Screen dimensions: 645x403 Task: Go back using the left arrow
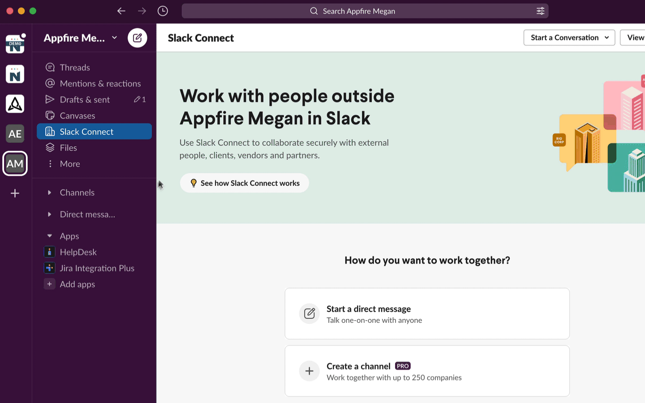click(121, 11)
